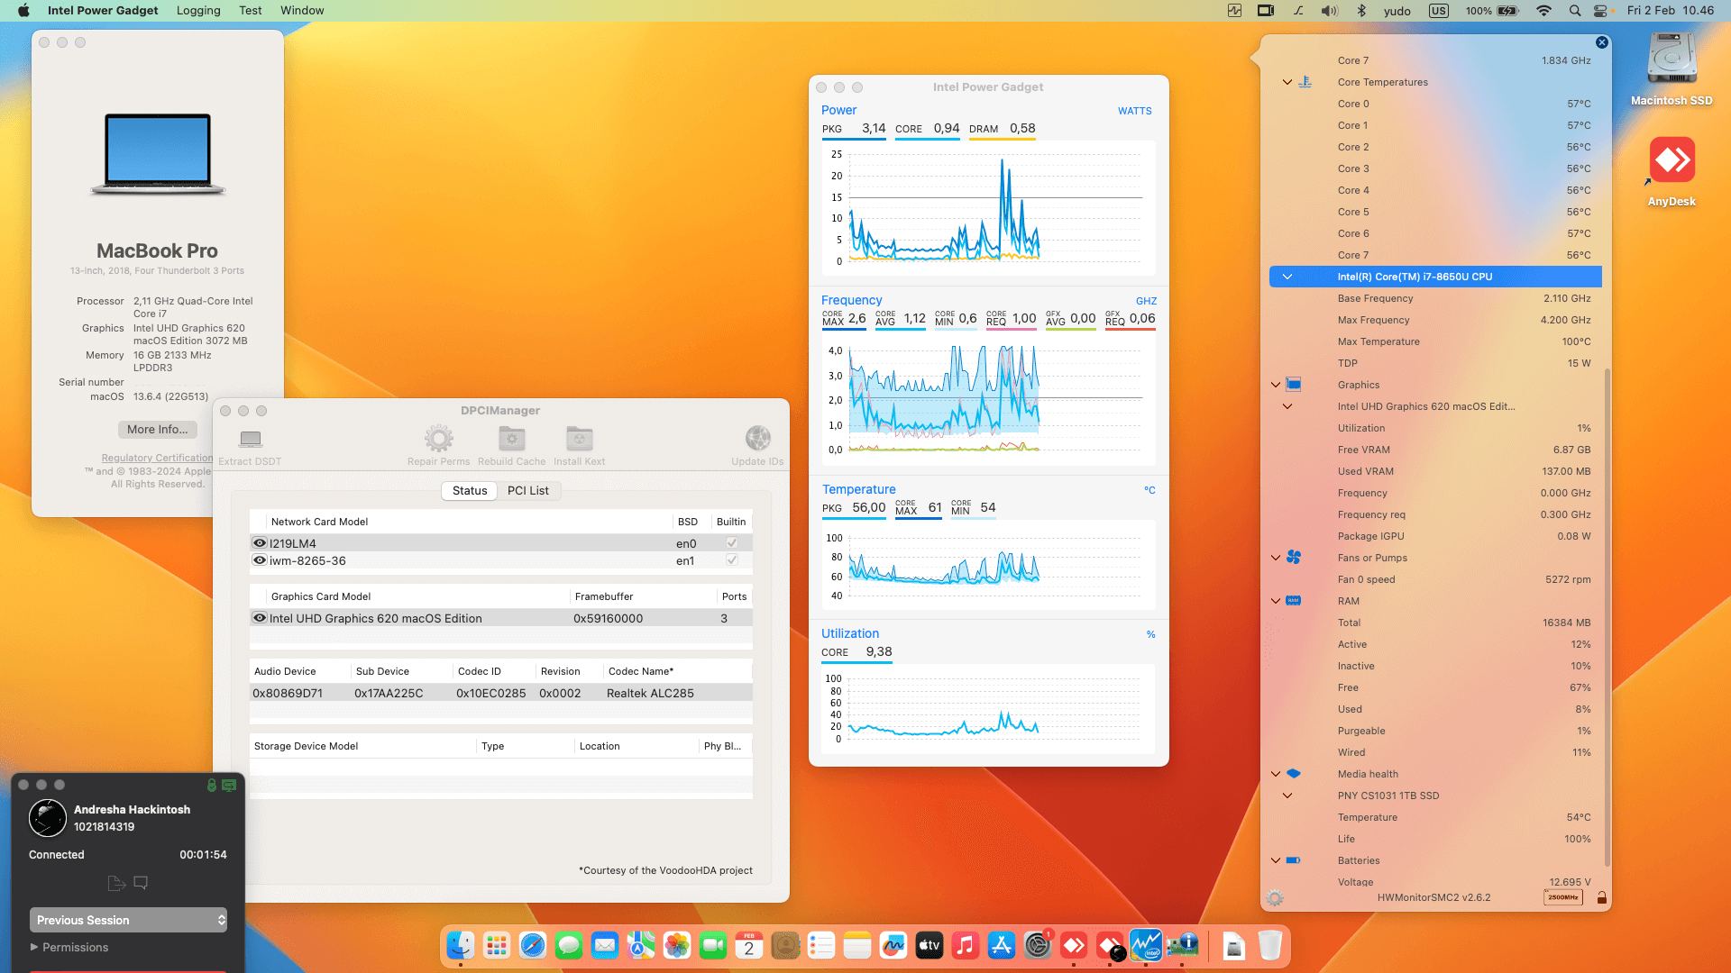Open System Settings from the Dock

(1038, 945)
